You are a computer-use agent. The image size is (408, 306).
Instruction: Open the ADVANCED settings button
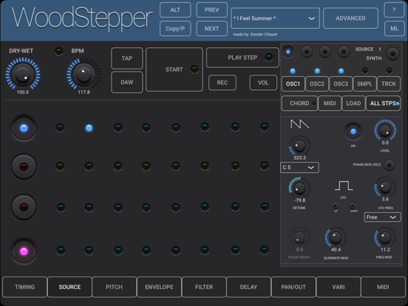coord(350,18)
